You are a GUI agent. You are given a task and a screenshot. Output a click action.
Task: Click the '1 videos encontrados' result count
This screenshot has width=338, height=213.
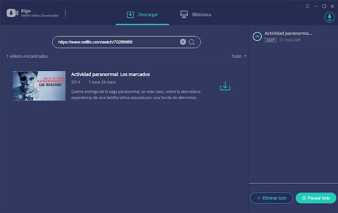[x=27, y=56]
